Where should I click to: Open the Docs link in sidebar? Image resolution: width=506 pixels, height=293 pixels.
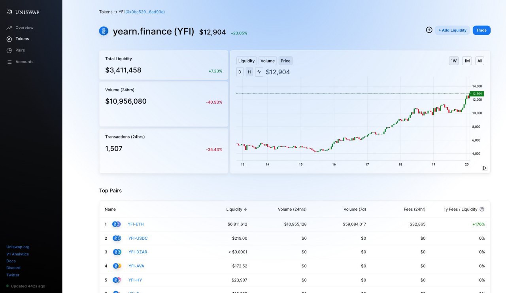[11, 261]
